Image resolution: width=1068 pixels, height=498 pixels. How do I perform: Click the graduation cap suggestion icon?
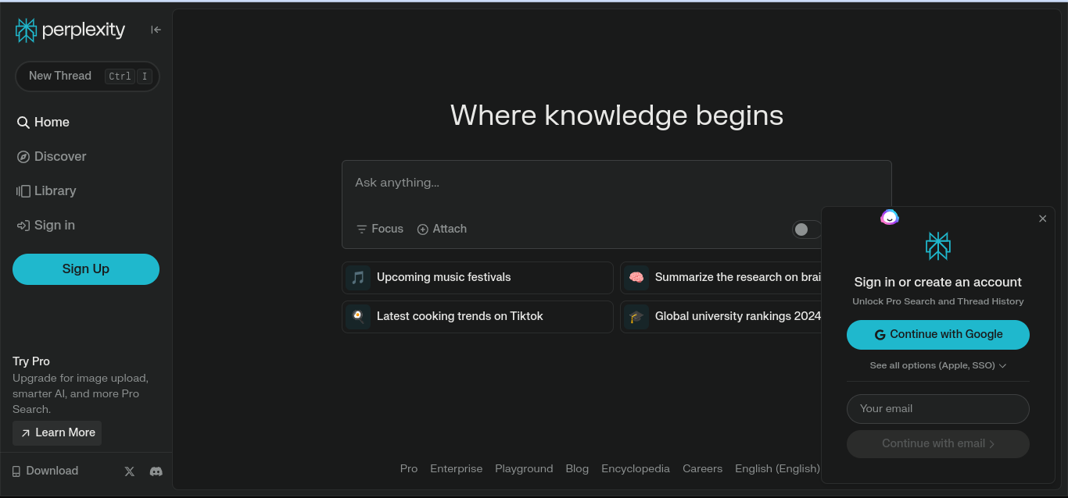coord(636,316)
